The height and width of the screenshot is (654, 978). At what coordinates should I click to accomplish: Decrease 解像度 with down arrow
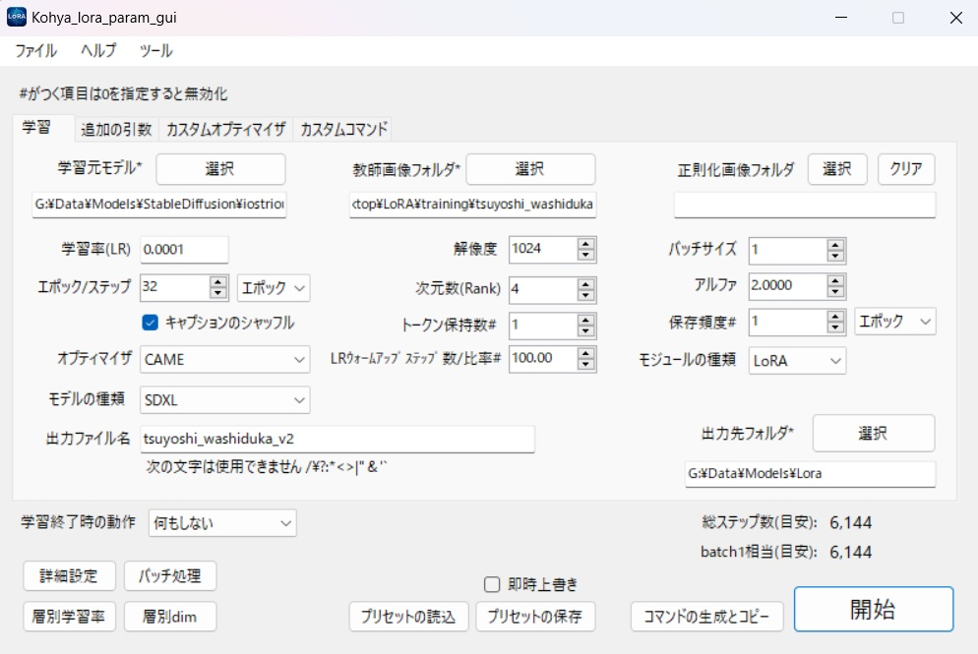coord(585,255)
